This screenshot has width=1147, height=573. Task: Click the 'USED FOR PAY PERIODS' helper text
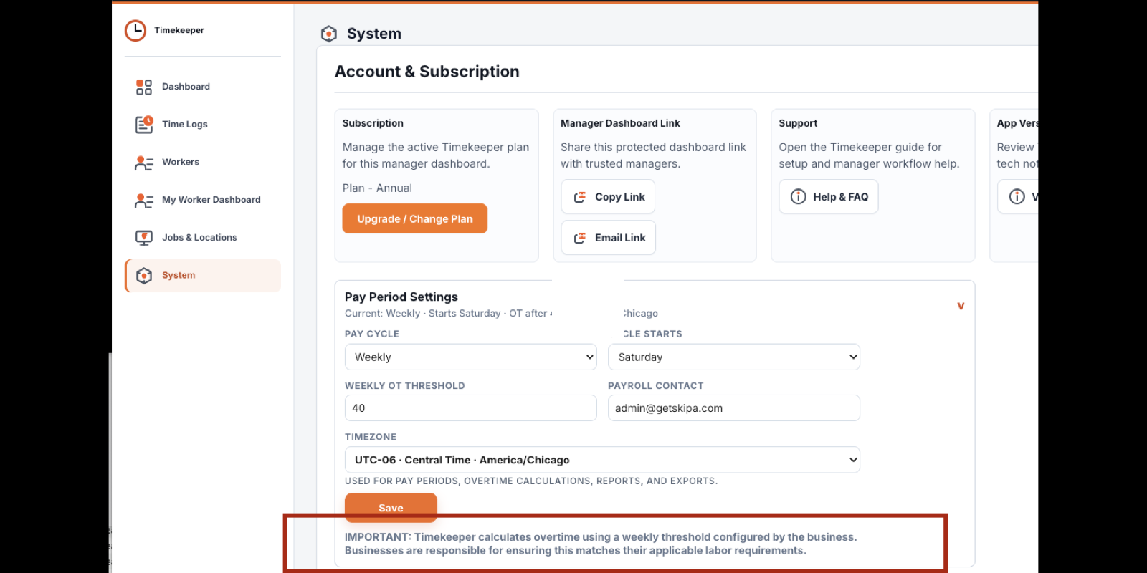tap(531, 481)
